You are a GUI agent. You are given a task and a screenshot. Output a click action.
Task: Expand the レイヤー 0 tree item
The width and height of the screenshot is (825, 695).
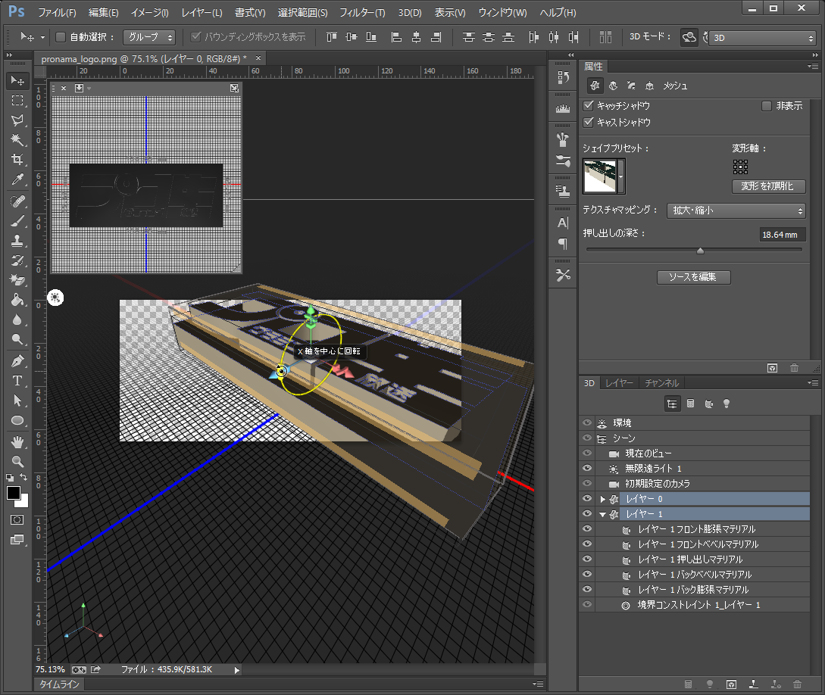tap(603, 499)
